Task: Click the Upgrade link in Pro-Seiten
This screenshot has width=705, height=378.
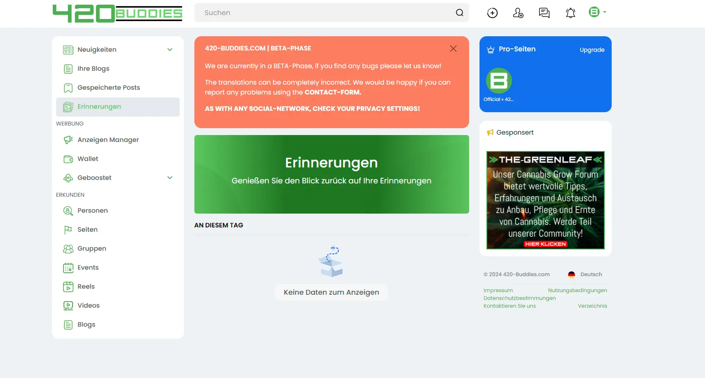Action: pyautogui.click(x=592, y=50)
